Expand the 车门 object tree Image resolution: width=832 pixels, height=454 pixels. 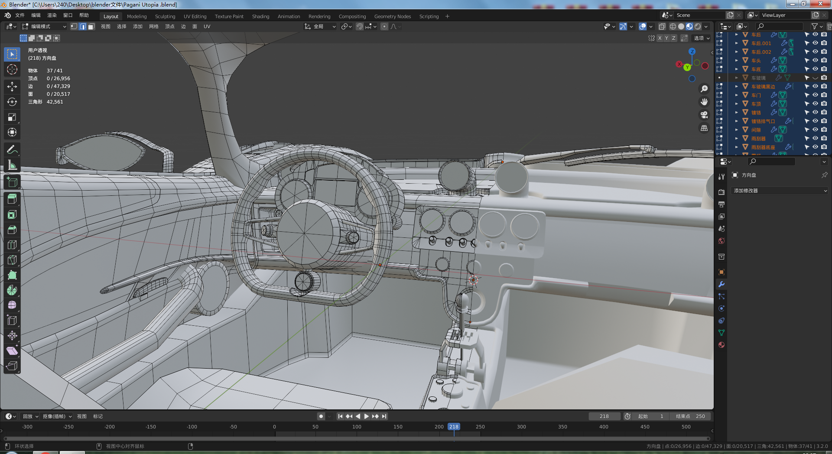tap(736, 95)
